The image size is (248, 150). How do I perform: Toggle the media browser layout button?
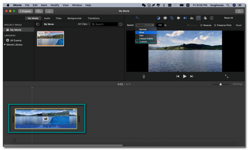click(x=39, y=11)
